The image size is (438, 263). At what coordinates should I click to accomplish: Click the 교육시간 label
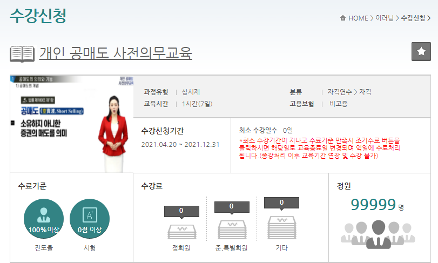pyautogui.click(x=156, y=104)
